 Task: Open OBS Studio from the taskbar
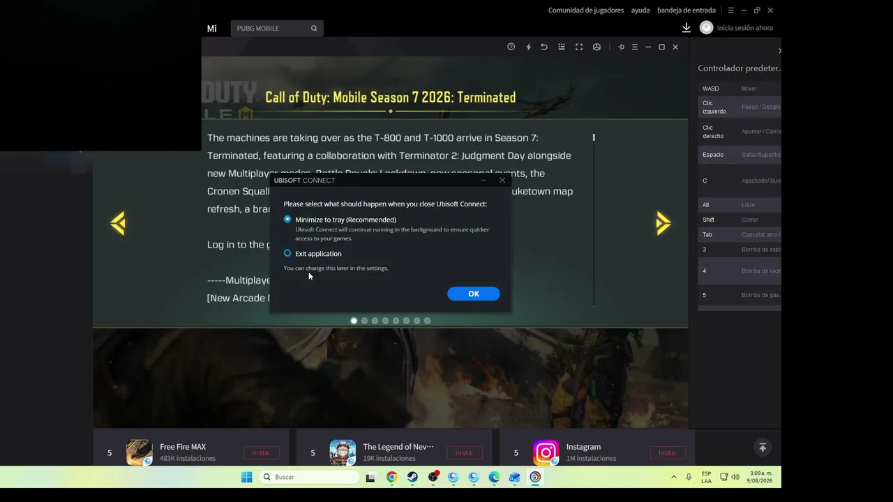click(x=433, y=477)
